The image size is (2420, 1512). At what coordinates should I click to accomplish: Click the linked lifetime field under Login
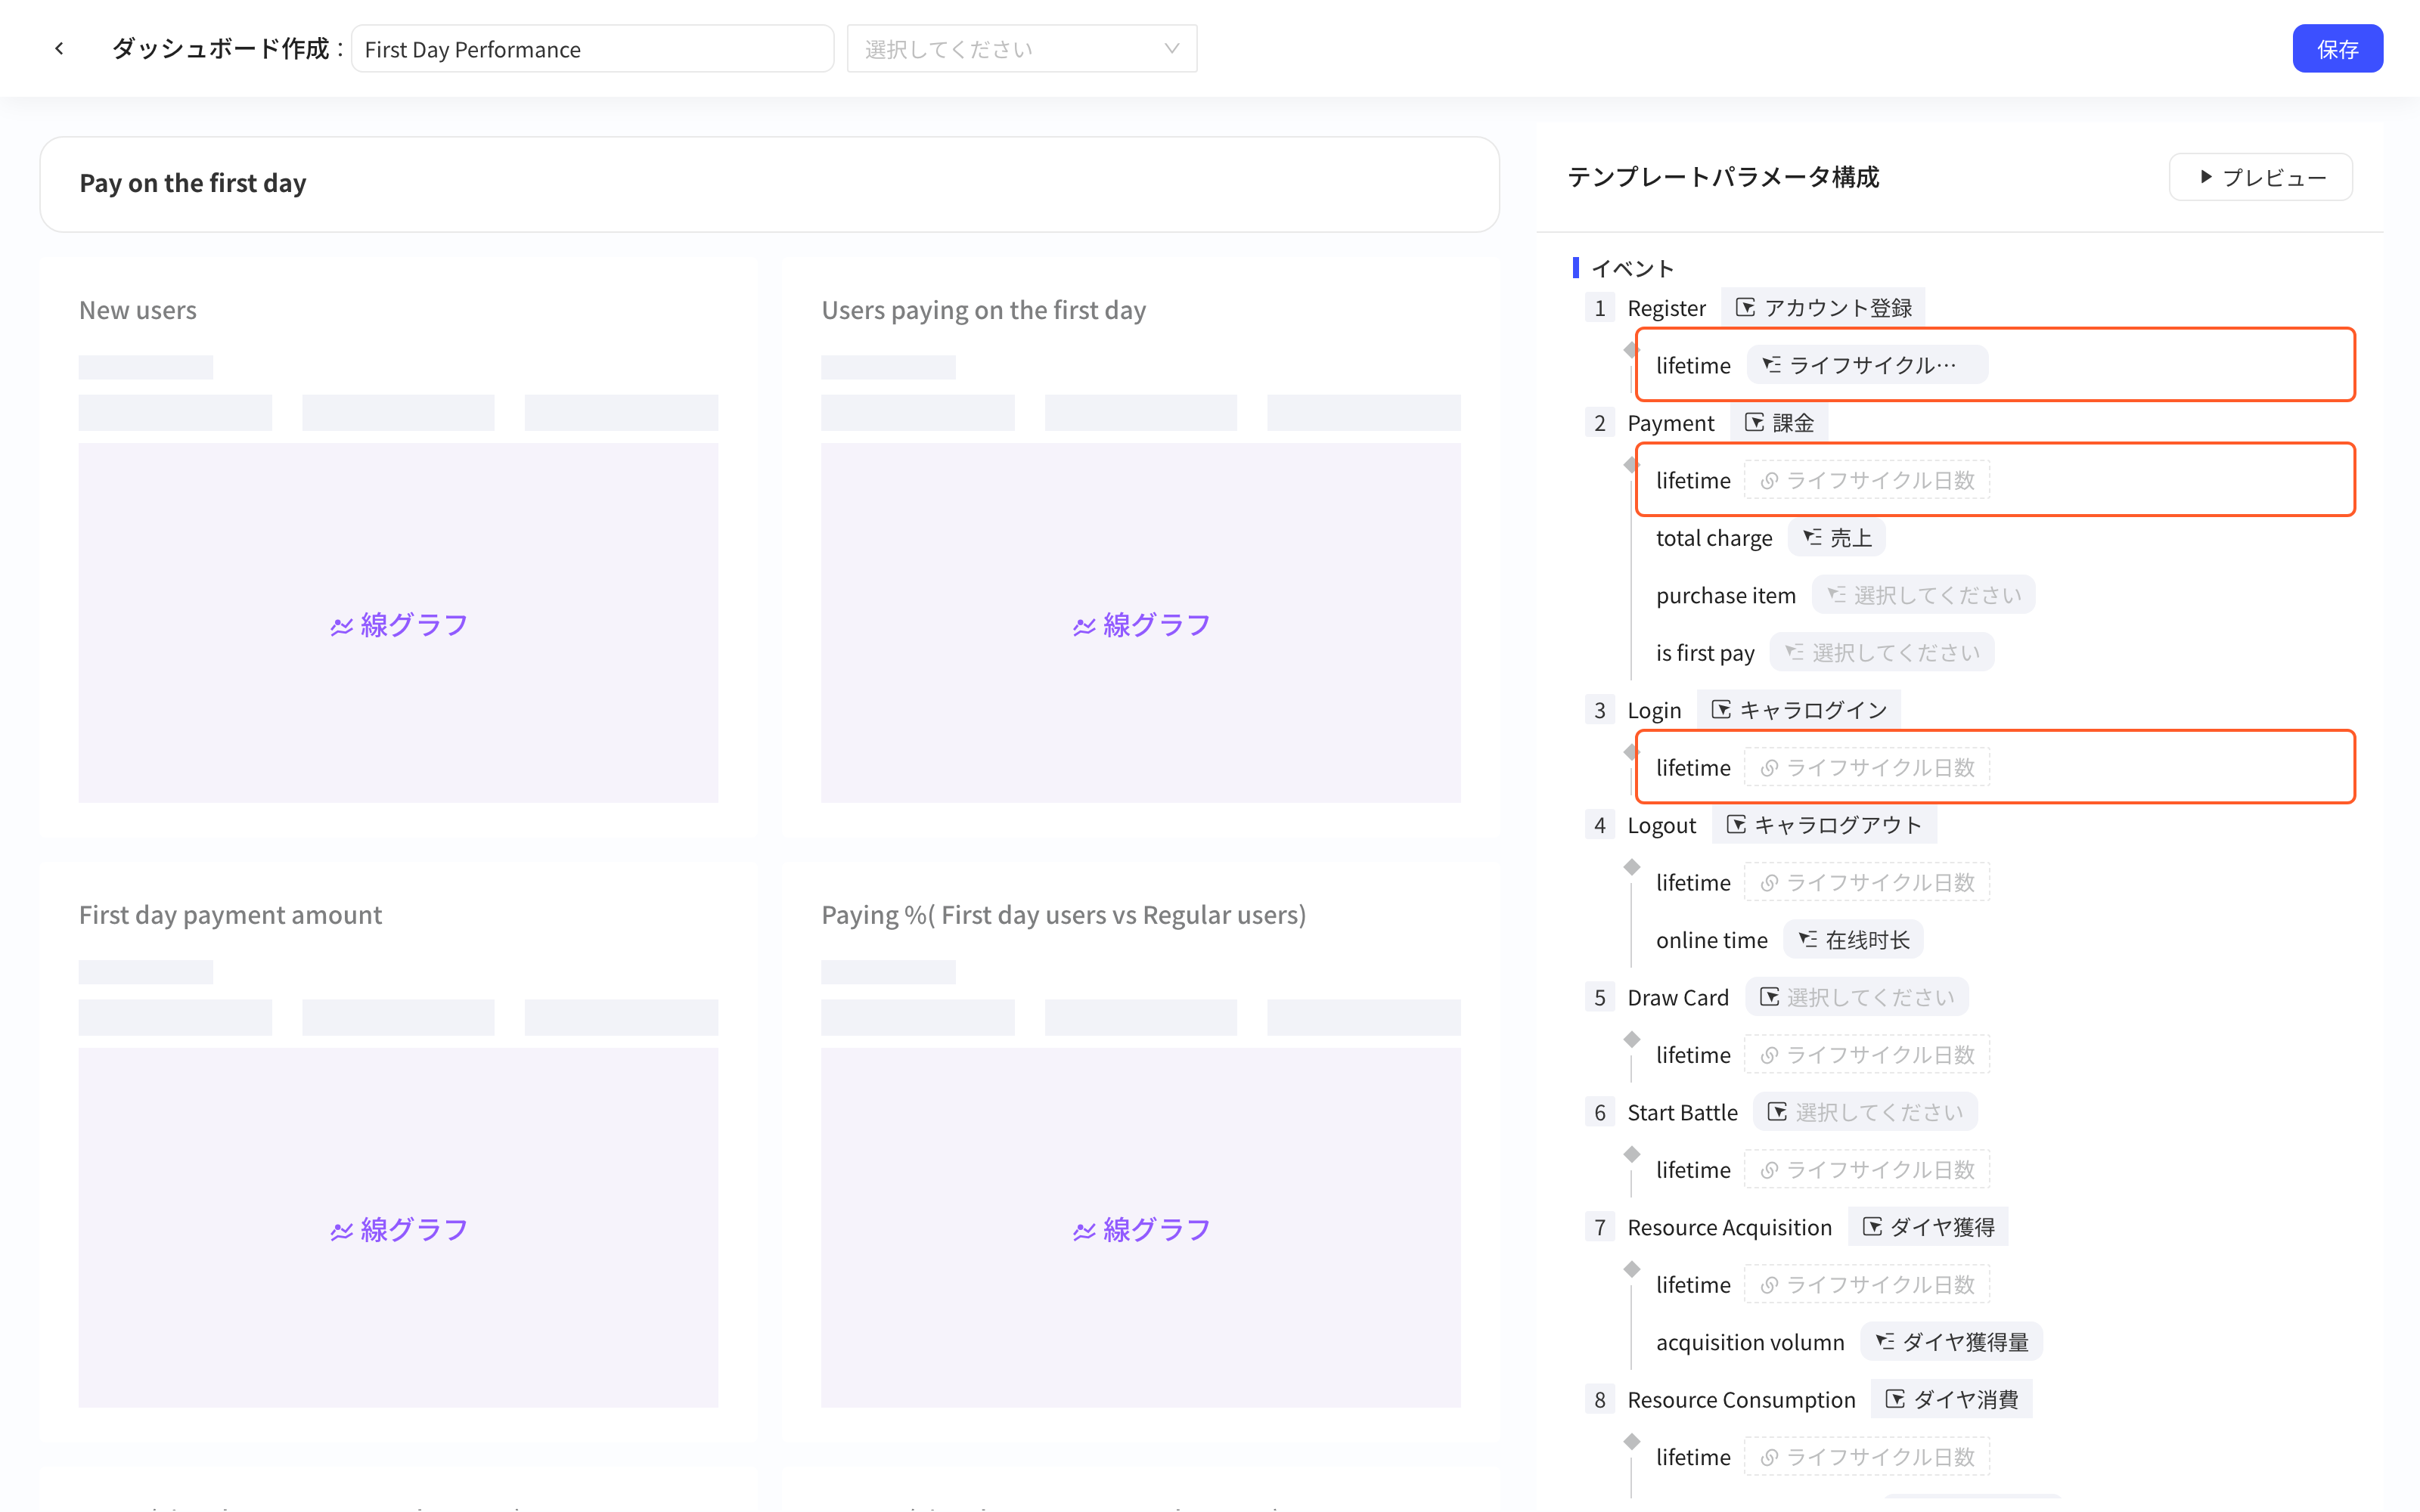click(x=1866, y=767)
